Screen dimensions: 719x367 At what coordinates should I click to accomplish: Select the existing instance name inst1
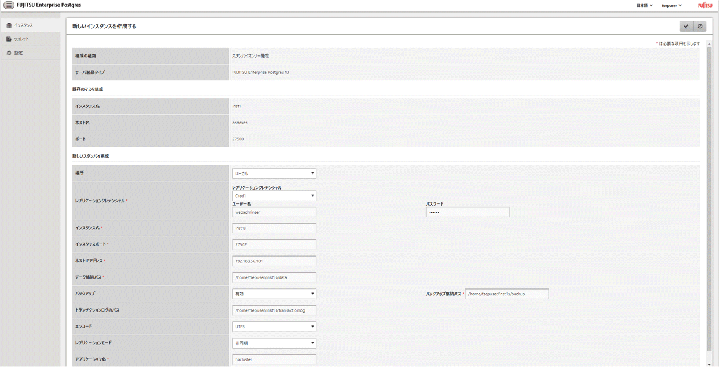[237, 106]
